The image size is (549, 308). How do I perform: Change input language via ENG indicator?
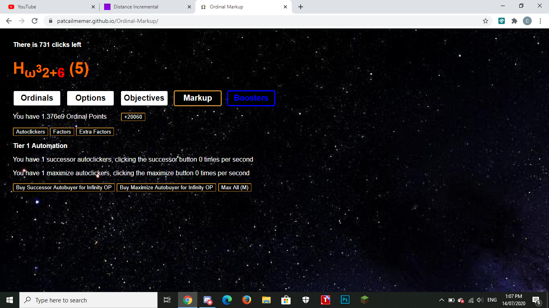tap(492, 300)
